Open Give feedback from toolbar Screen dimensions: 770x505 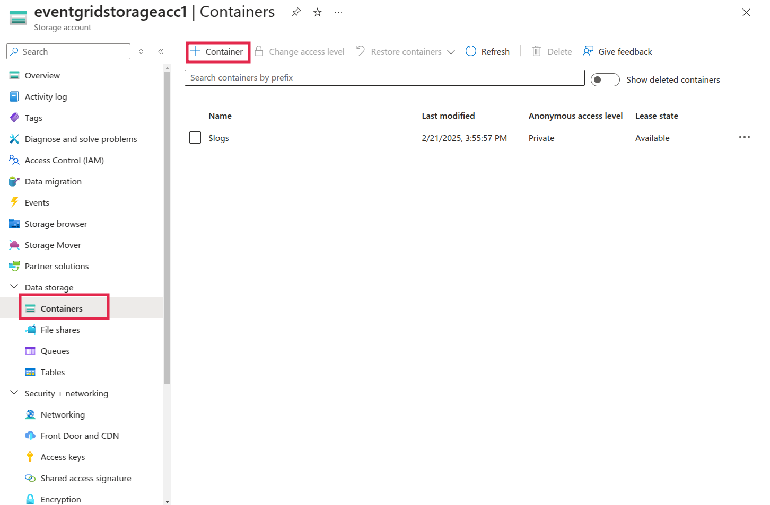tap(617, 51)
